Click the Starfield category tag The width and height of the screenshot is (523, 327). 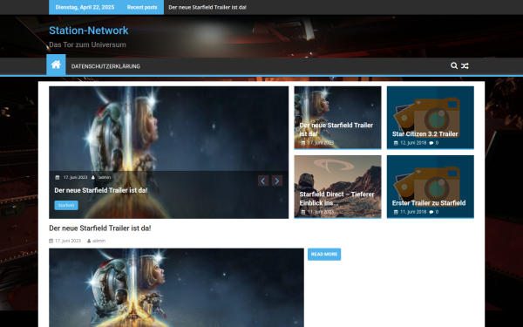[x=66, y=205]
